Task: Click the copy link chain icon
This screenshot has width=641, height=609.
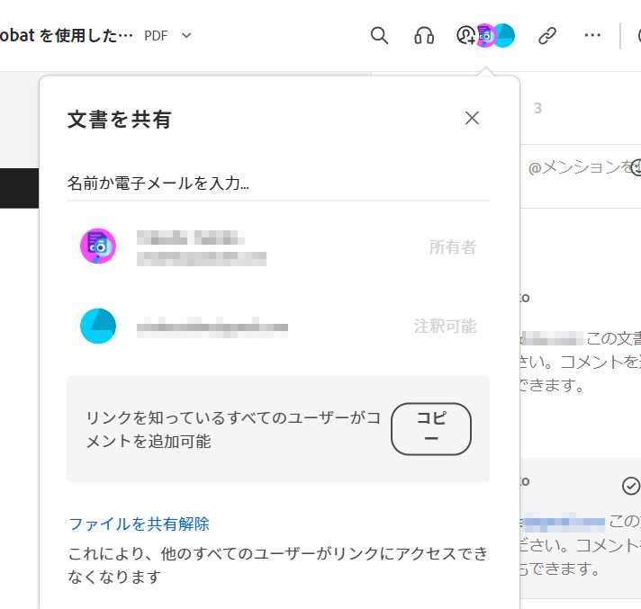Action: [547, 36]
